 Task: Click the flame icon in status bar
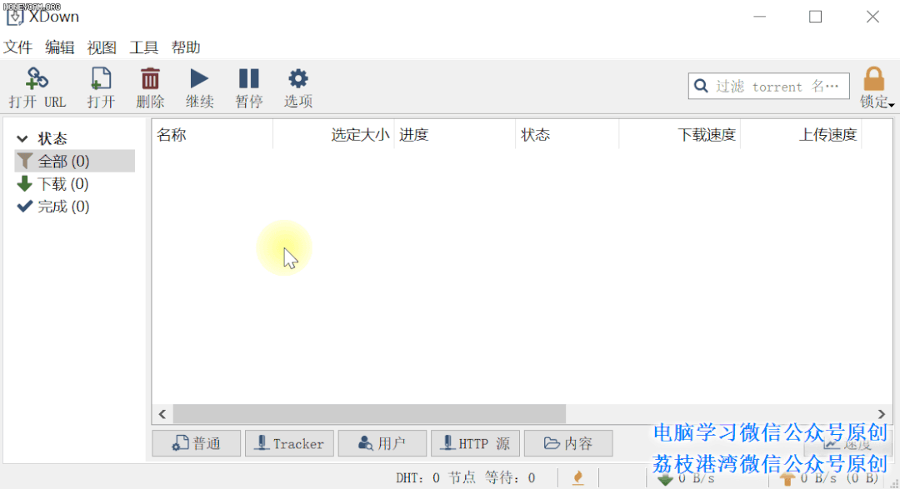(578, 477)
